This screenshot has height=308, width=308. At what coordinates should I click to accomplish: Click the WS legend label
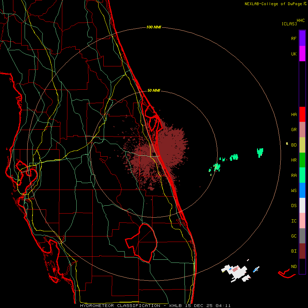(294, 190)
